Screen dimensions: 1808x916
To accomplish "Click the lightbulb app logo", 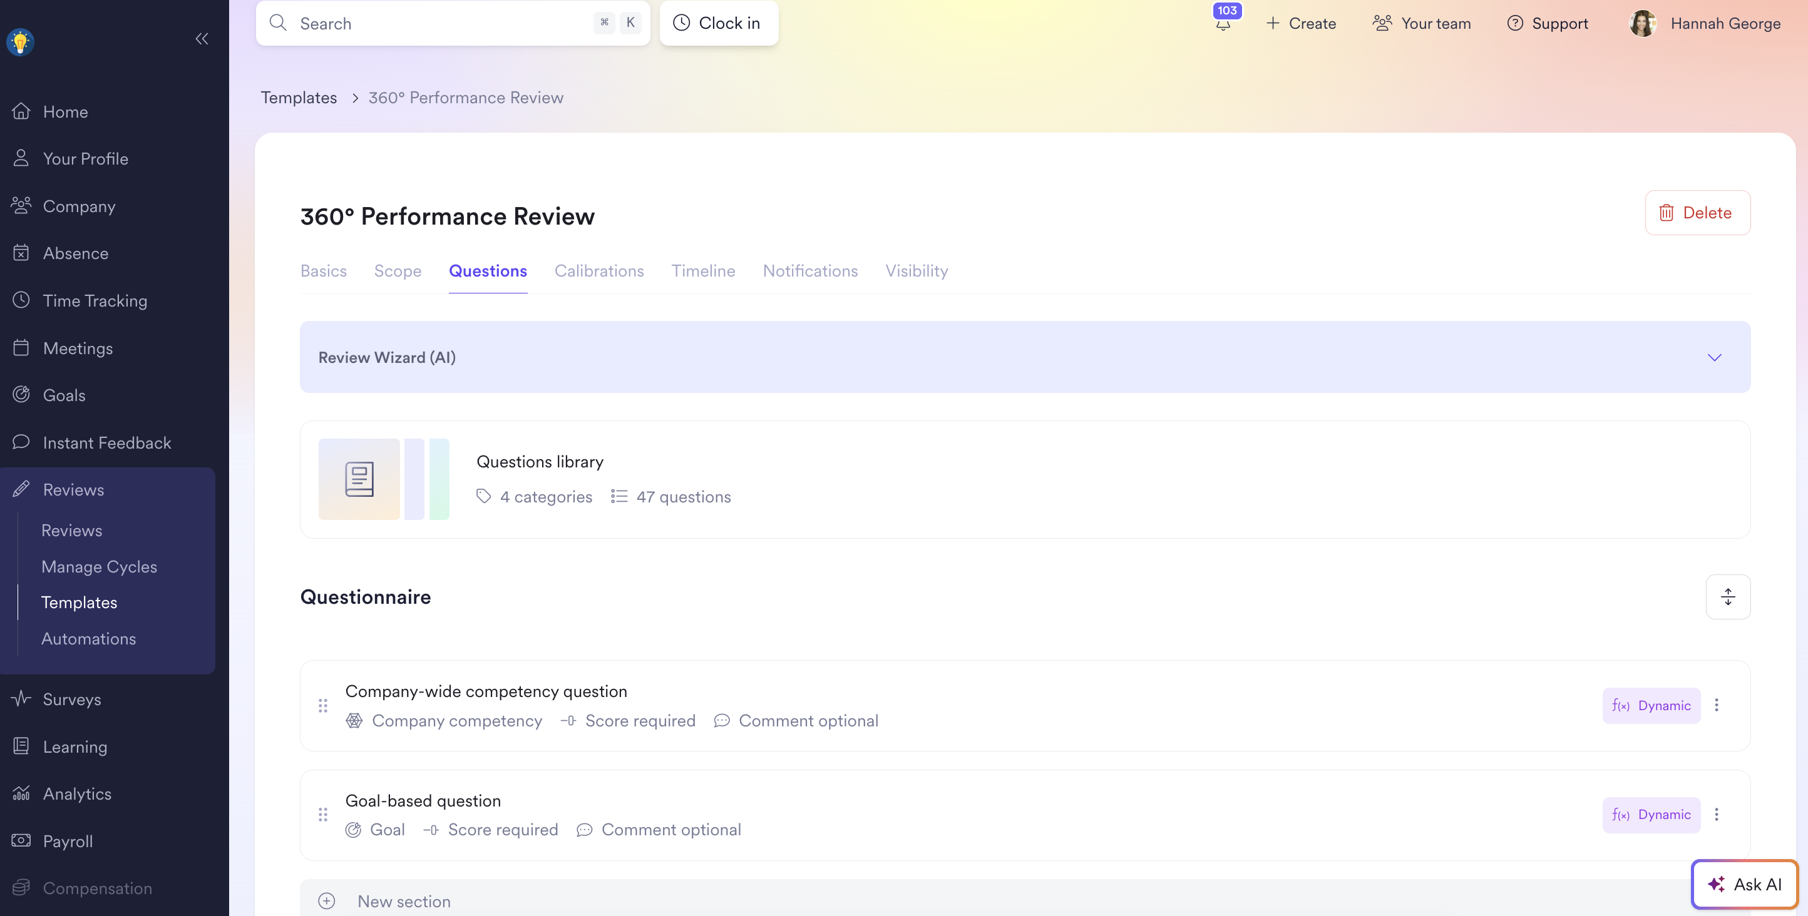I will pyautogui.click(x=21, y=42).
